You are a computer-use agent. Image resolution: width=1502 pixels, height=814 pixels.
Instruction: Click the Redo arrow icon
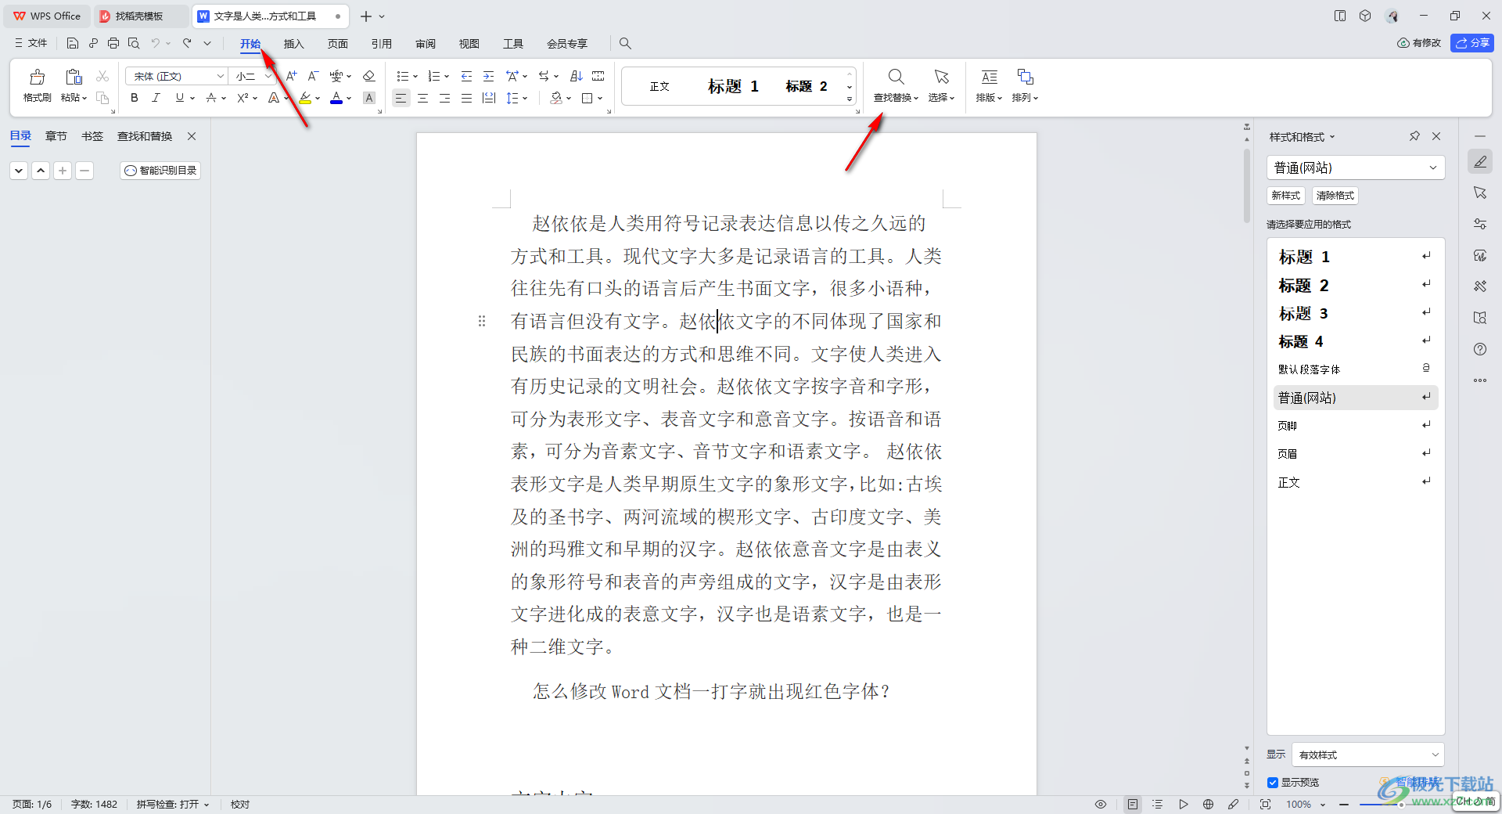click(x=187, y=43)
